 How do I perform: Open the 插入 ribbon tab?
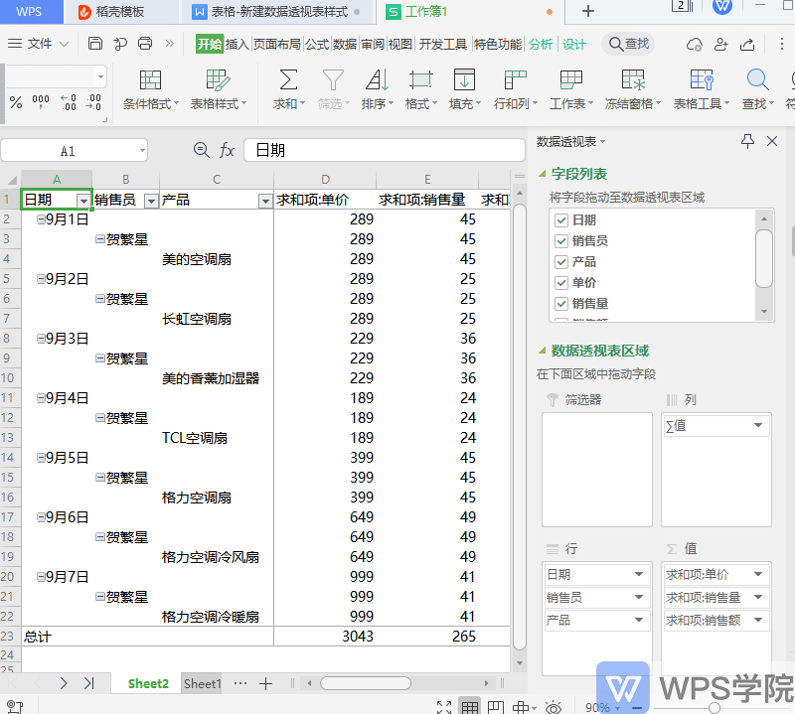coord(238,44)
